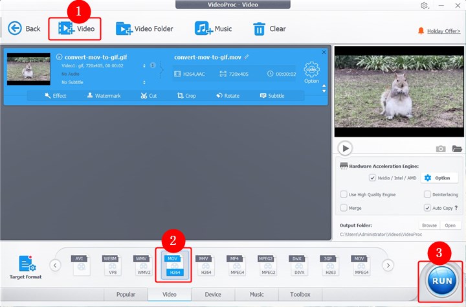Show previous formats with the left arrow
This screenshot has width=466, height=307.
[55, 265]
